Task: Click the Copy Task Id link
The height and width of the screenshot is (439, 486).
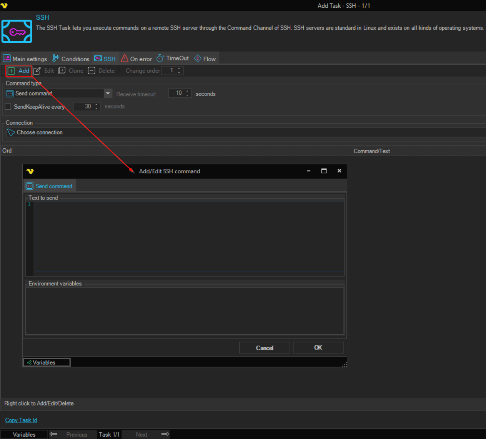Action: [21, 420]
